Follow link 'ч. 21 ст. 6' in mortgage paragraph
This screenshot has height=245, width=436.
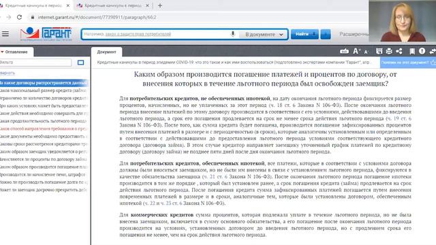point(215,177)
